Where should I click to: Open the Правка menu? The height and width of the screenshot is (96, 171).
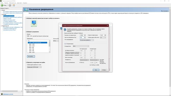6,3
